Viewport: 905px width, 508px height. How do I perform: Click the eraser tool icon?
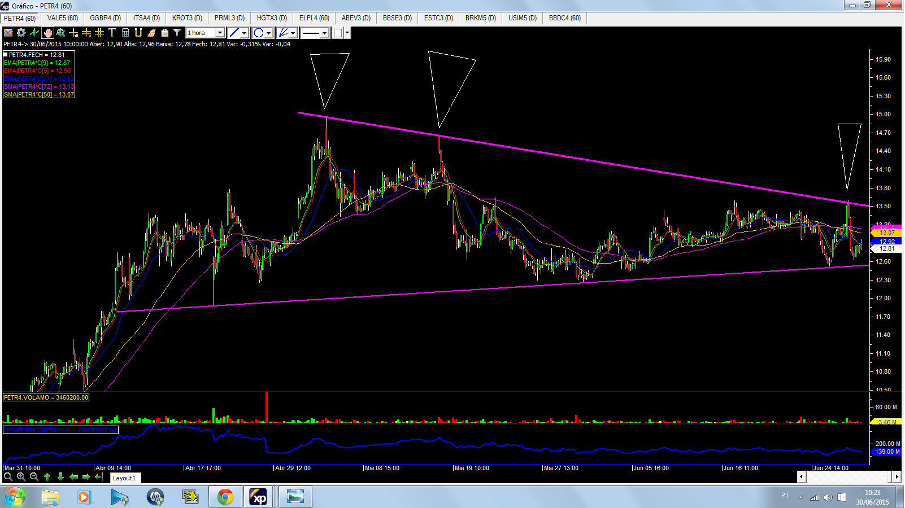coord(151,33)
